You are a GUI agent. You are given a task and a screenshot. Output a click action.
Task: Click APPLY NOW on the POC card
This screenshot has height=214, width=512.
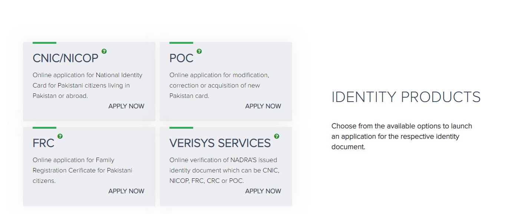[x=263, y=106]
